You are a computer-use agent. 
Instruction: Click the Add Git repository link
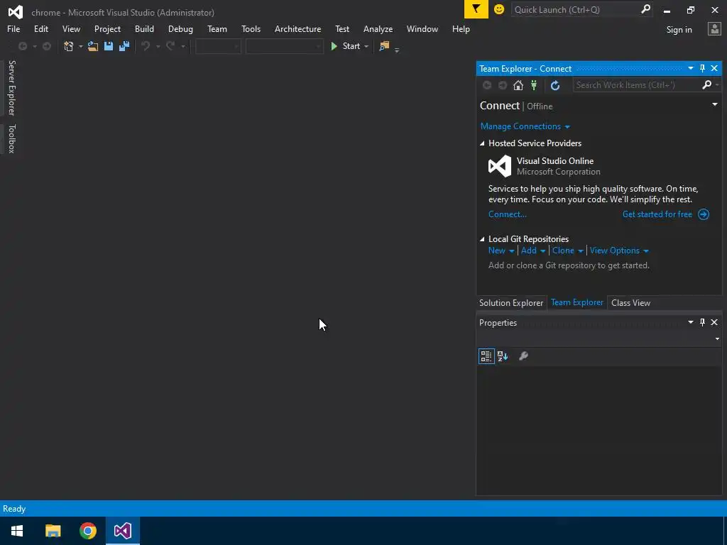pos(528,251)
